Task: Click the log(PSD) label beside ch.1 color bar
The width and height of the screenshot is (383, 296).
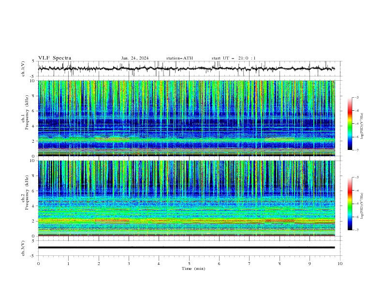Action: (362, 126)
